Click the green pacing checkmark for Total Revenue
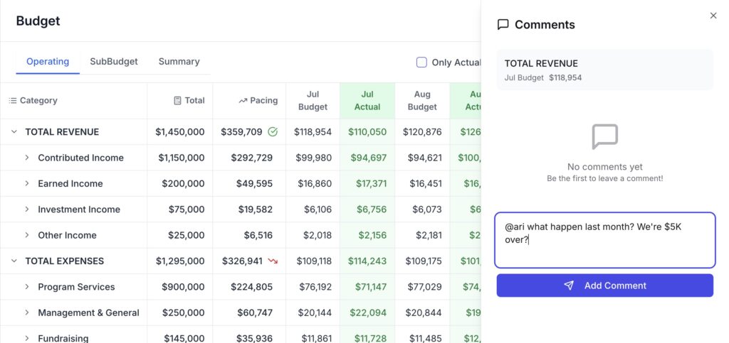 273,132
